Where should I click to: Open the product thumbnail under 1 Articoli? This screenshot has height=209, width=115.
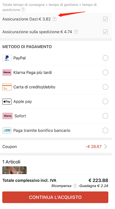15,170
